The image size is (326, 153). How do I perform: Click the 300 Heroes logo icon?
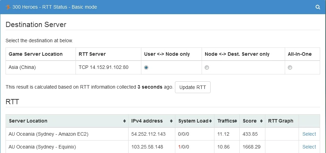pyautogui.click(x=8, y=7)
